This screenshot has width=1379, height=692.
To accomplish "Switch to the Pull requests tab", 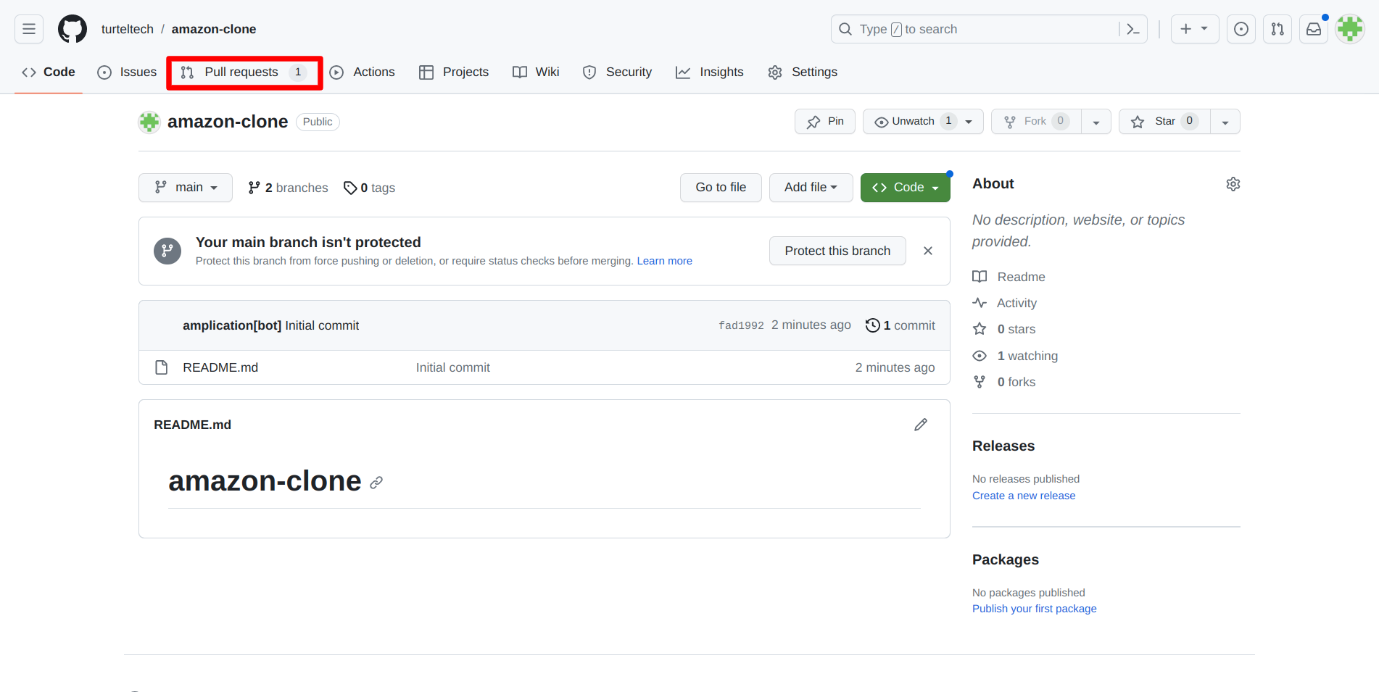I will coord(241,72).
